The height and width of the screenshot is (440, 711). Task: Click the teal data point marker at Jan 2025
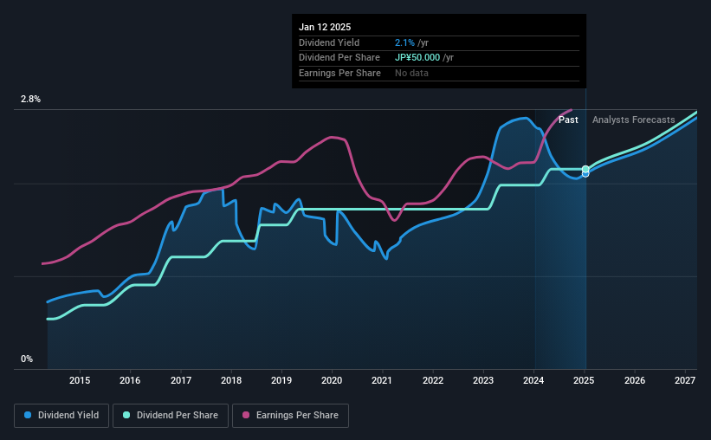585,169
